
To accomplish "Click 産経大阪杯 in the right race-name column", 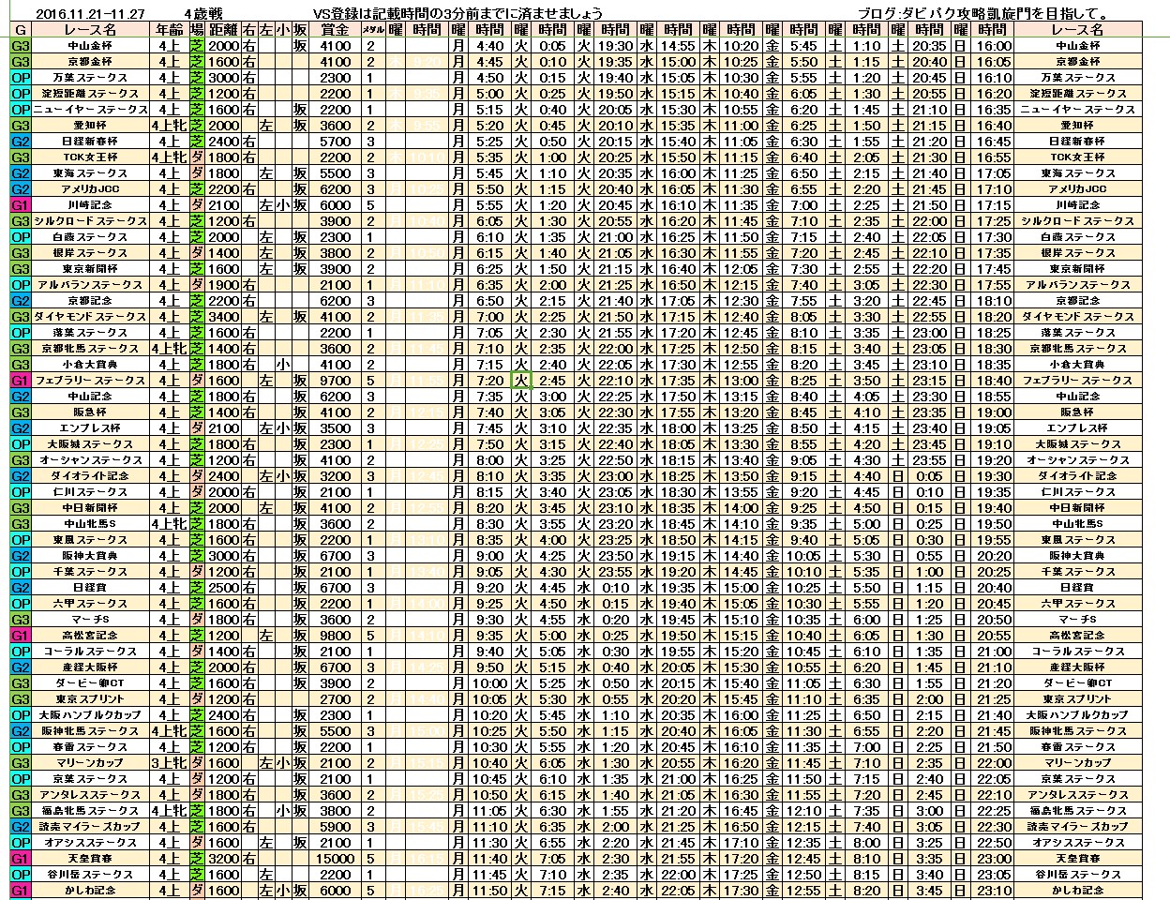I will click(1076, 667).
